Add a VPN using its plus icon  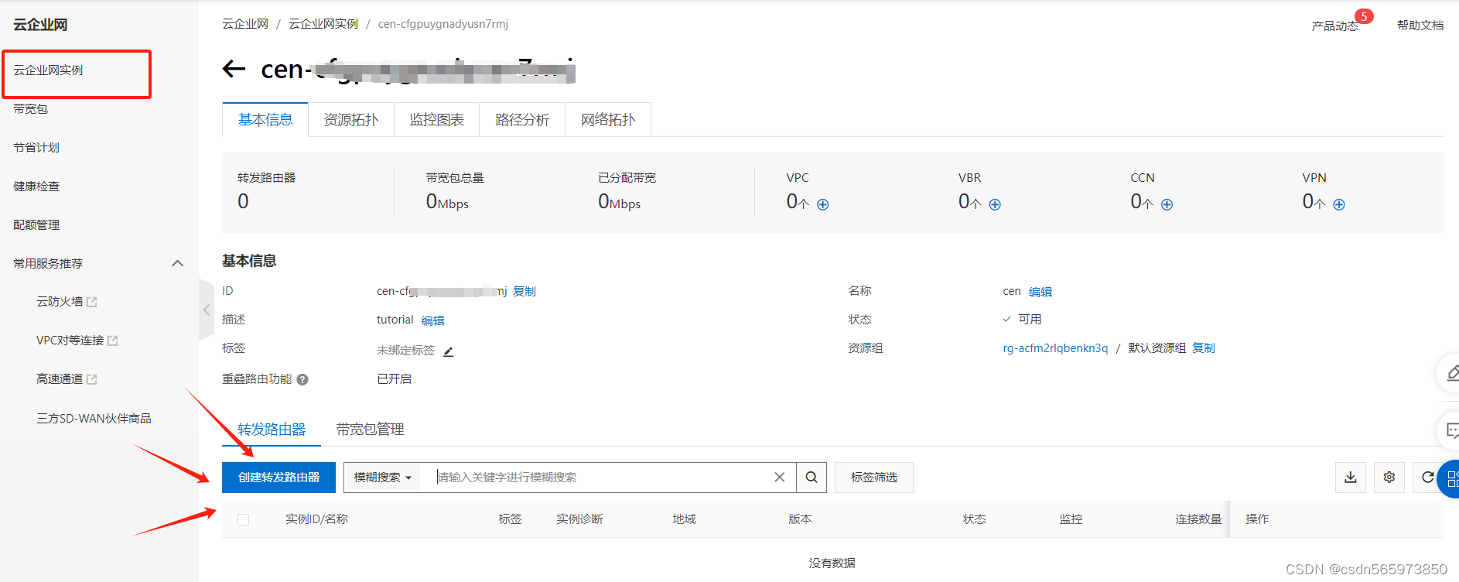click(x=1339, y=204)
